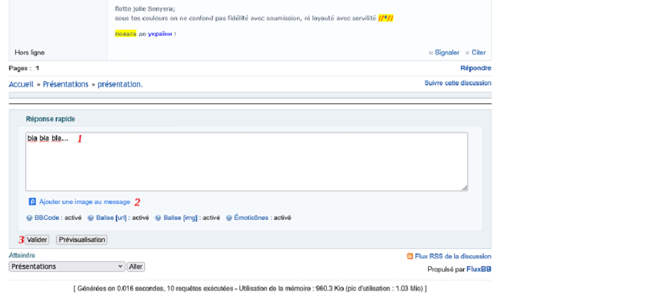The image size is (667, 305).
Task: Click the Pages : 1 text
Action: [x=24, y=68]
